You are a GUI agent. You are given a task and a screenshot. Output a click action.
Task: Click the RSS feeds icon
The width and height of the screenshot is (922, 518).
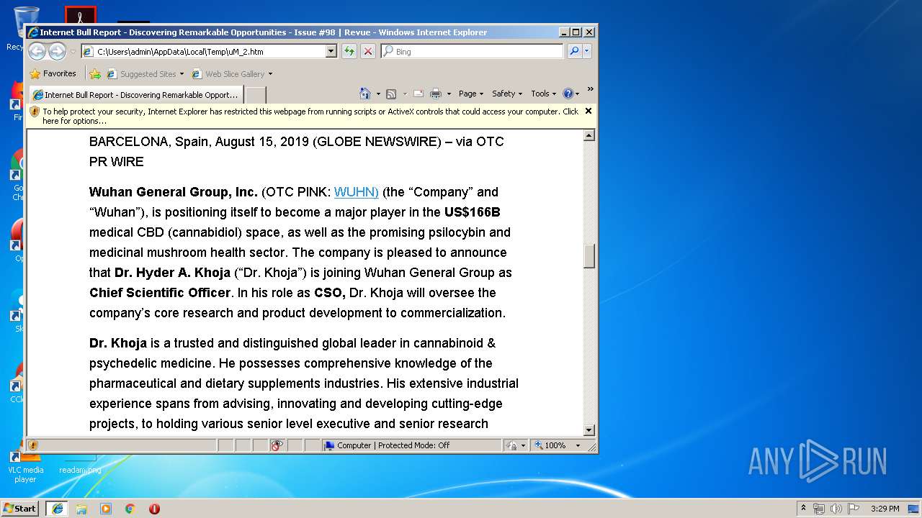point(391,94)
